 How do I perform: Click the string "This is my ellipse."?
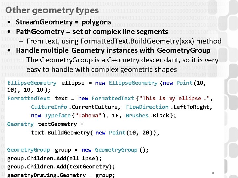[175, 99]
